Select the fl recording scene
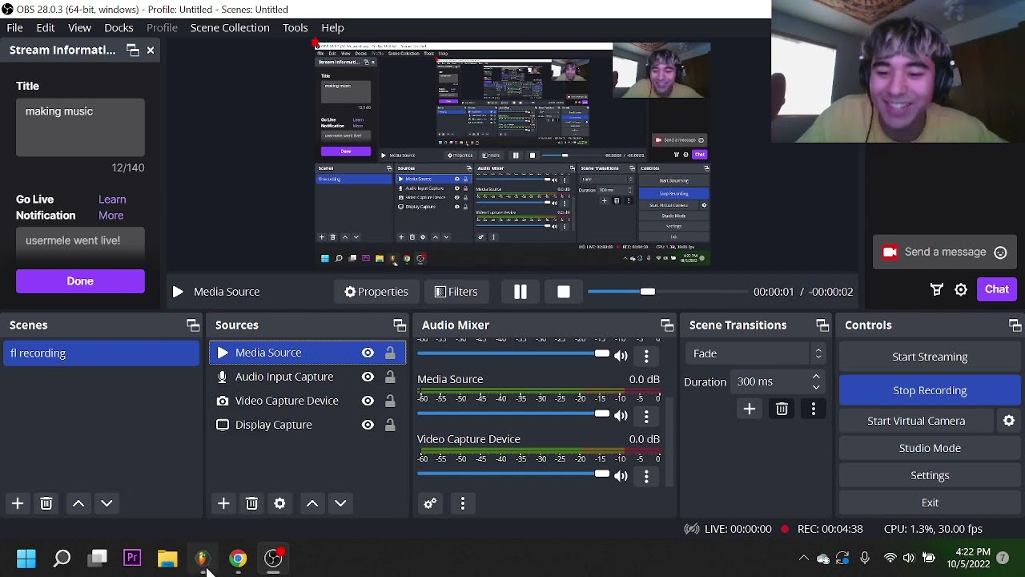This screenshot has width=1025, height=577. 101,353
